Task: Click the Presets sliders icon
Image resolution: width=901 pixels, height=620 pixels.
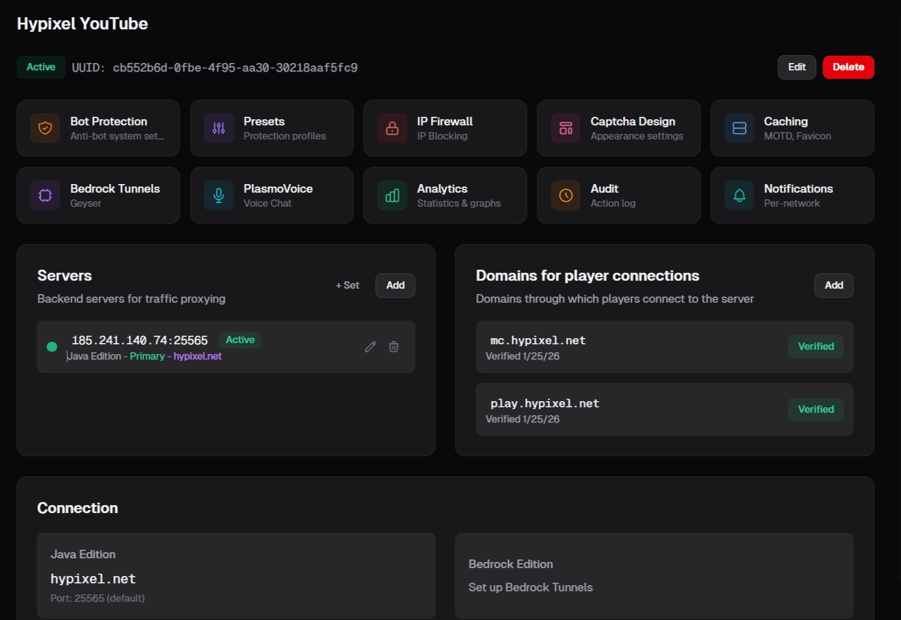Action: click(x=219, y=128)
